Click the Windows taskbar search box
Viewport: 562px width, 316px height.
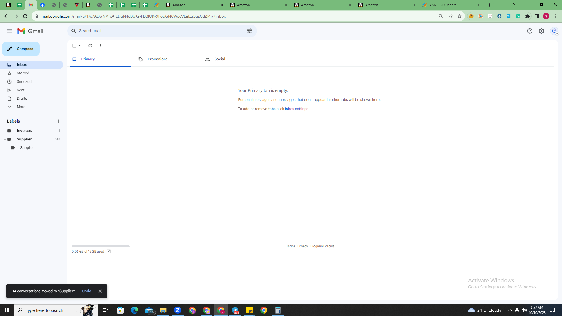[56, 310]
